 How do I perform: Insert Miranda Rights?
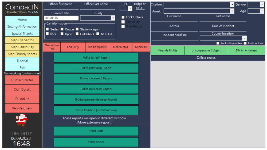click(167, 50)
